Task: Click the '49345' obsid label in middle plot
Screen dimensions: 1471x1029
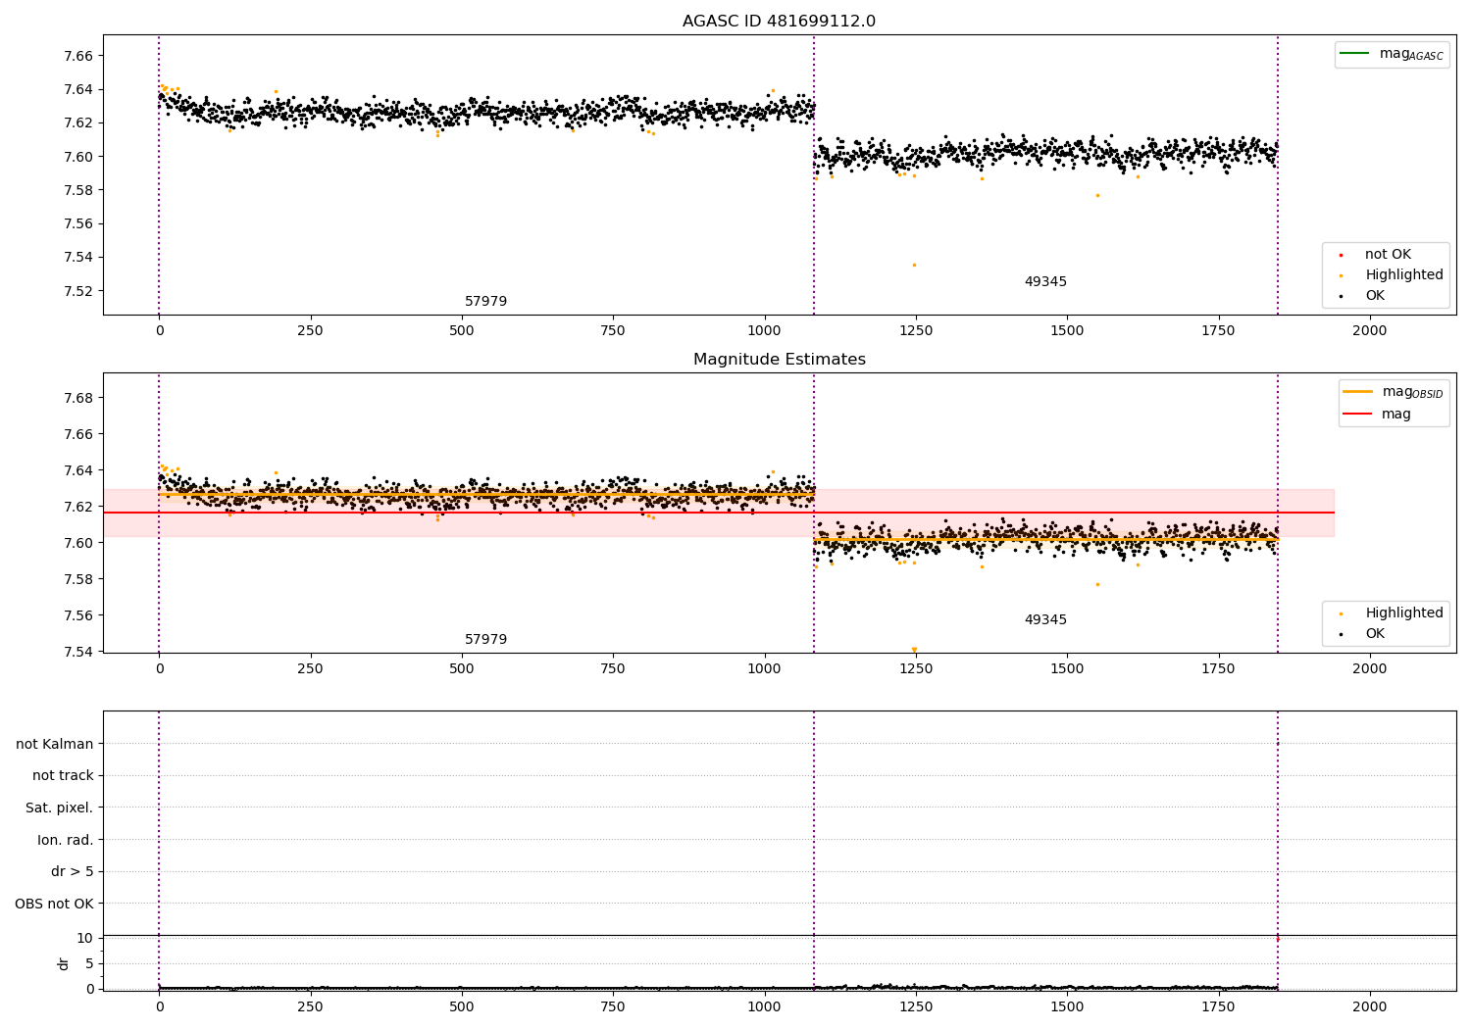Action: click(x=1045, y=619)
